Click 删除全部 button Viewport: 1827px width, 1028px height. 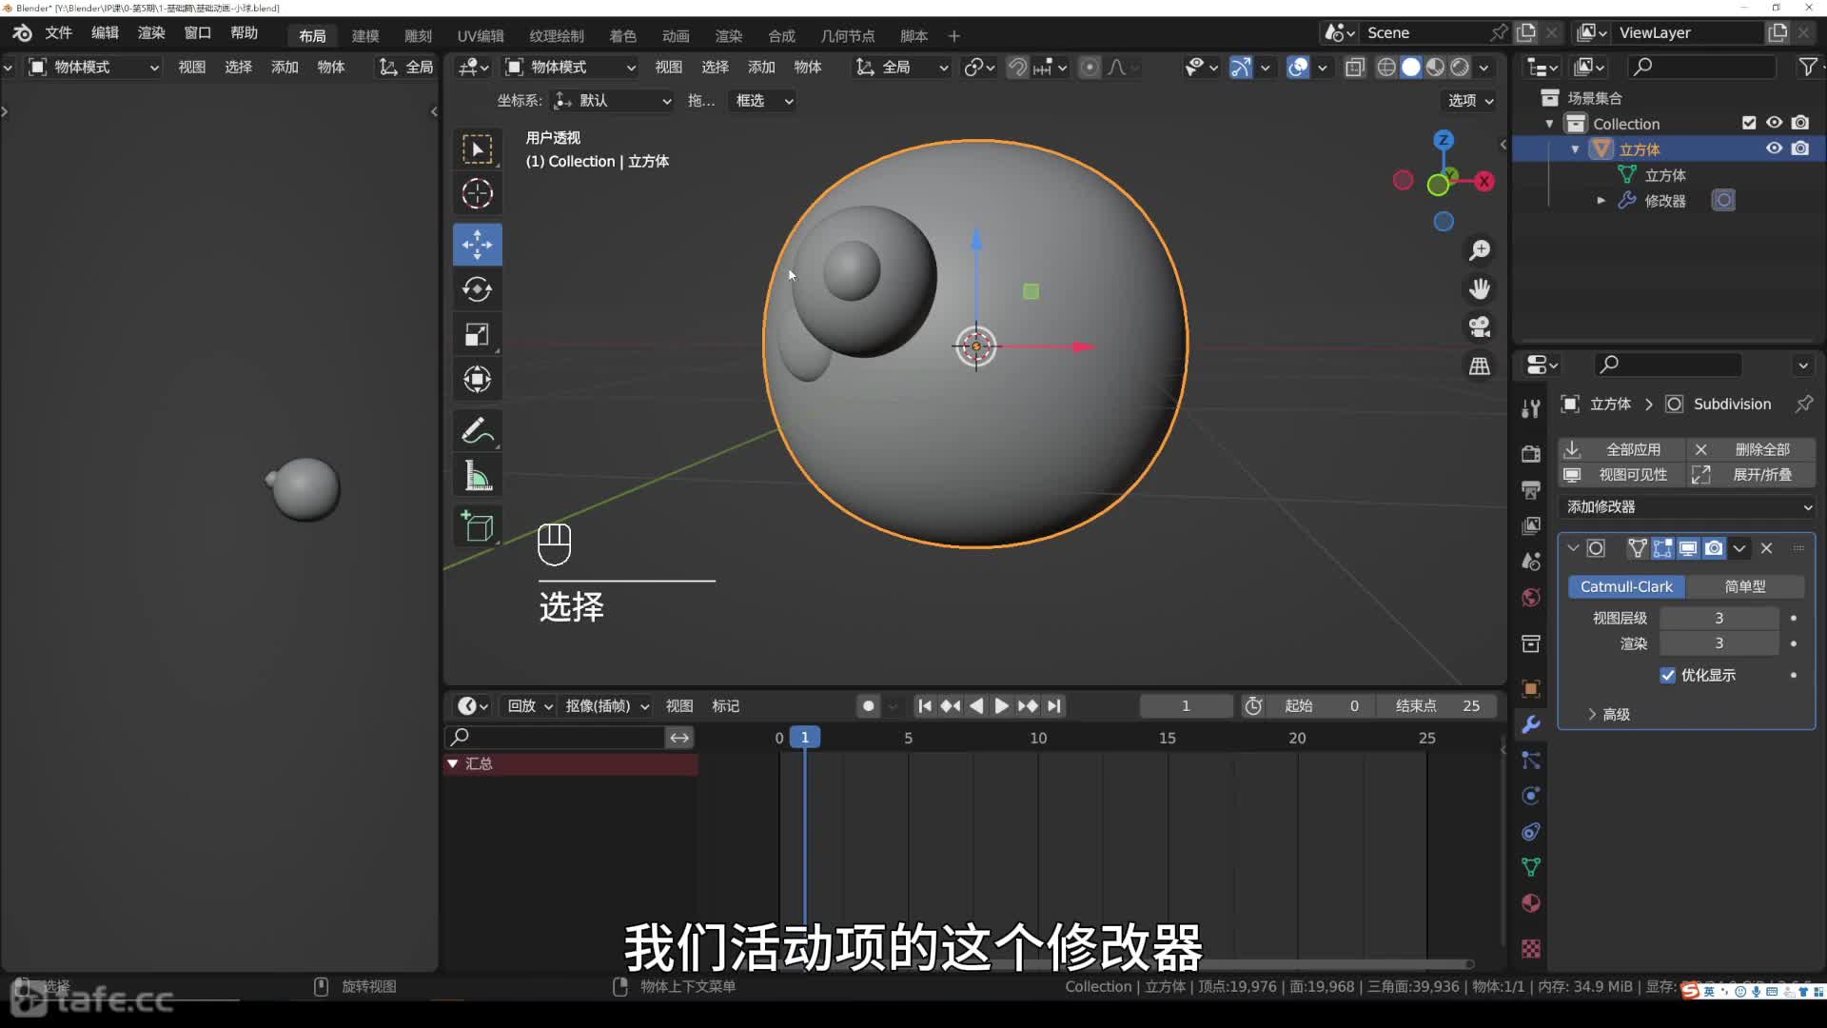[x=1751, y=449]
